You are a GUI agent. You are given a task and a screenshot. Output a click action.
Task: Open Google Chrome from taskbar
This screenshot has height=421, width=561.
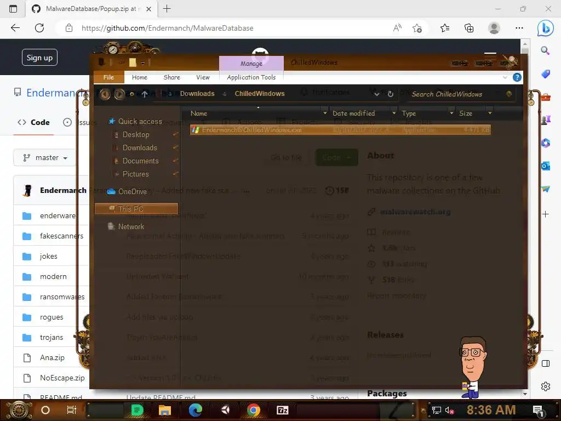pos(253,410)
